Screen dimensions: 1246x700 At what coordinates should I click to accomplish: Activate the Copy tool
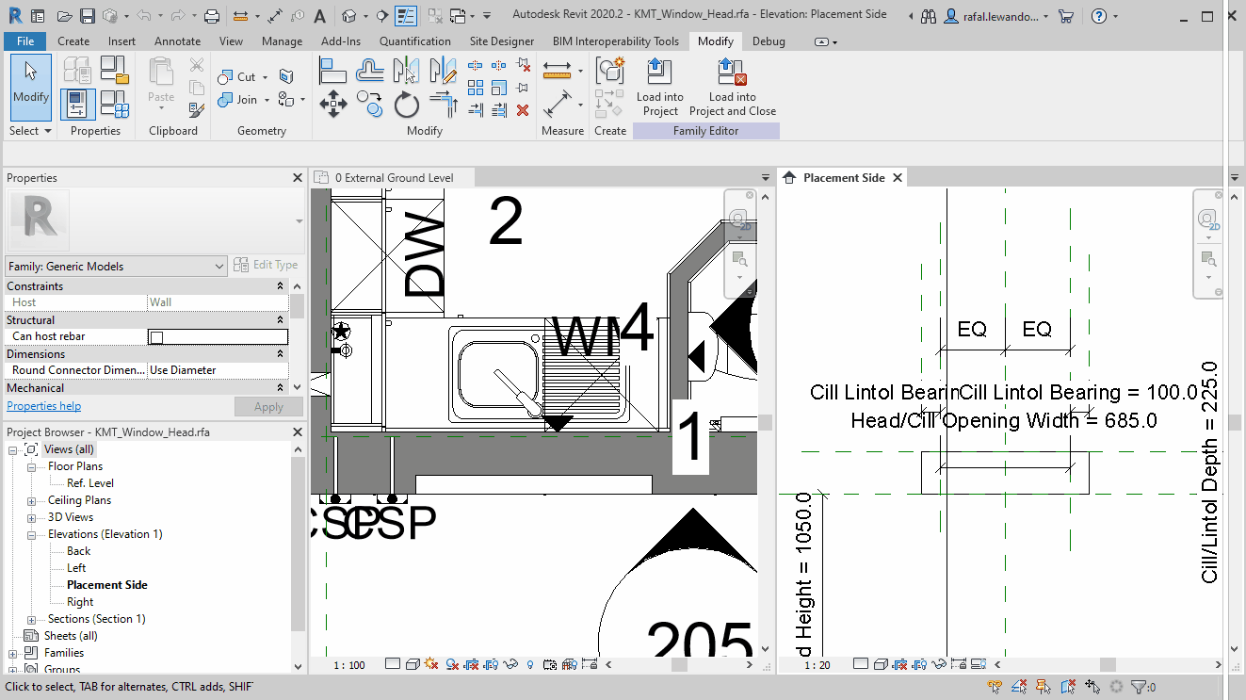click(369, 103)
